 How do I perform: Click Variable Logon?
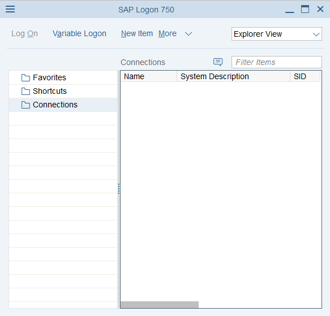tap(79, 34)
